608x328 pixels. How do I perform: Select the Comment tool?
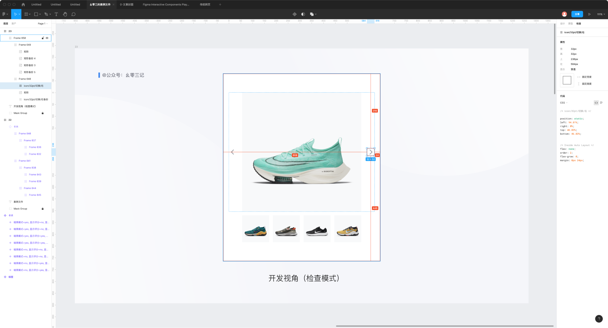[x=73, y=14]
